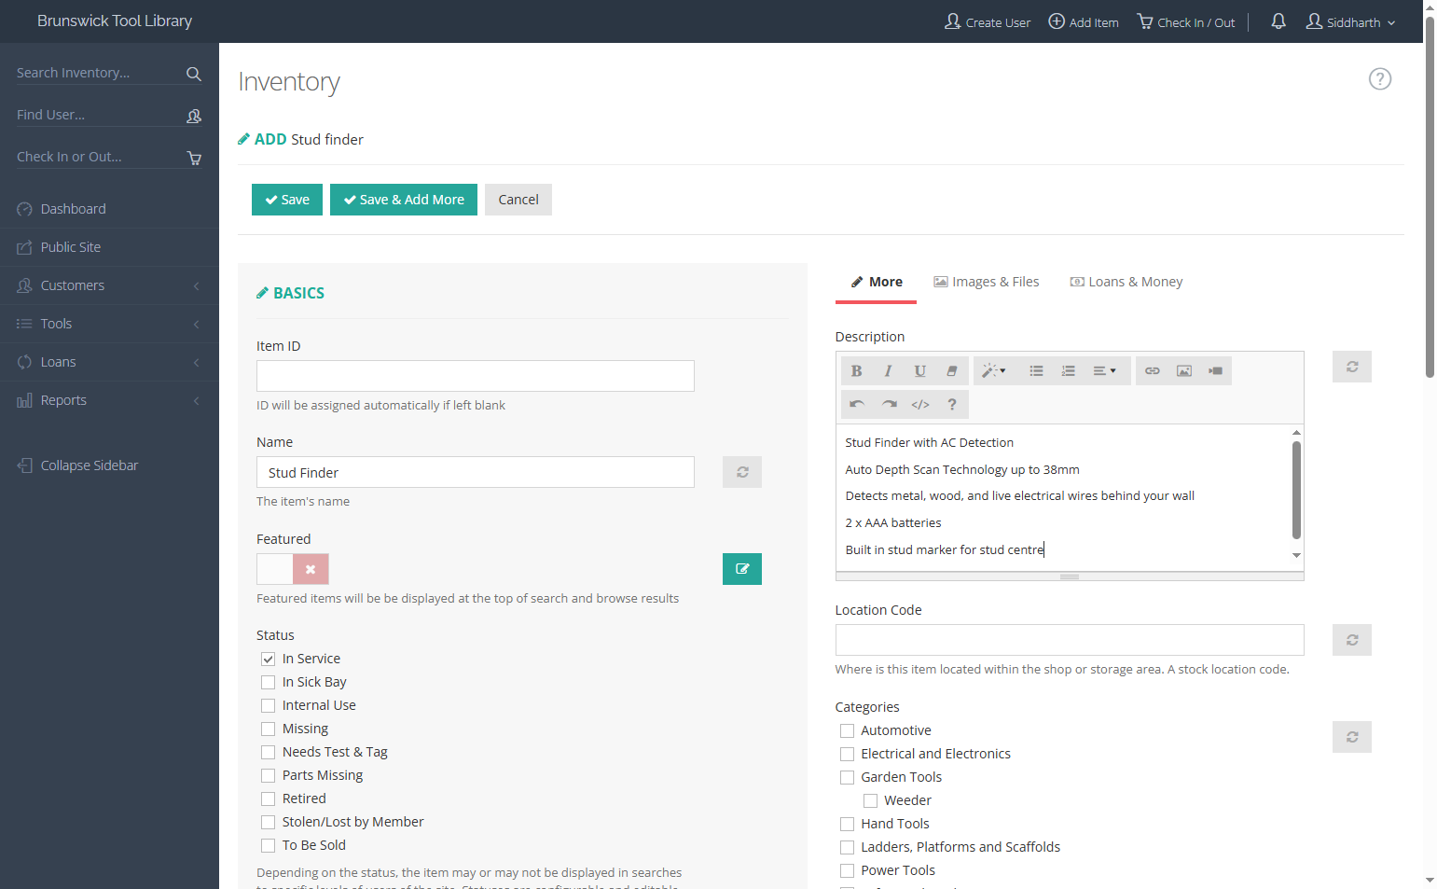Check the Weeder subcategory

click(x=870, y=800)
